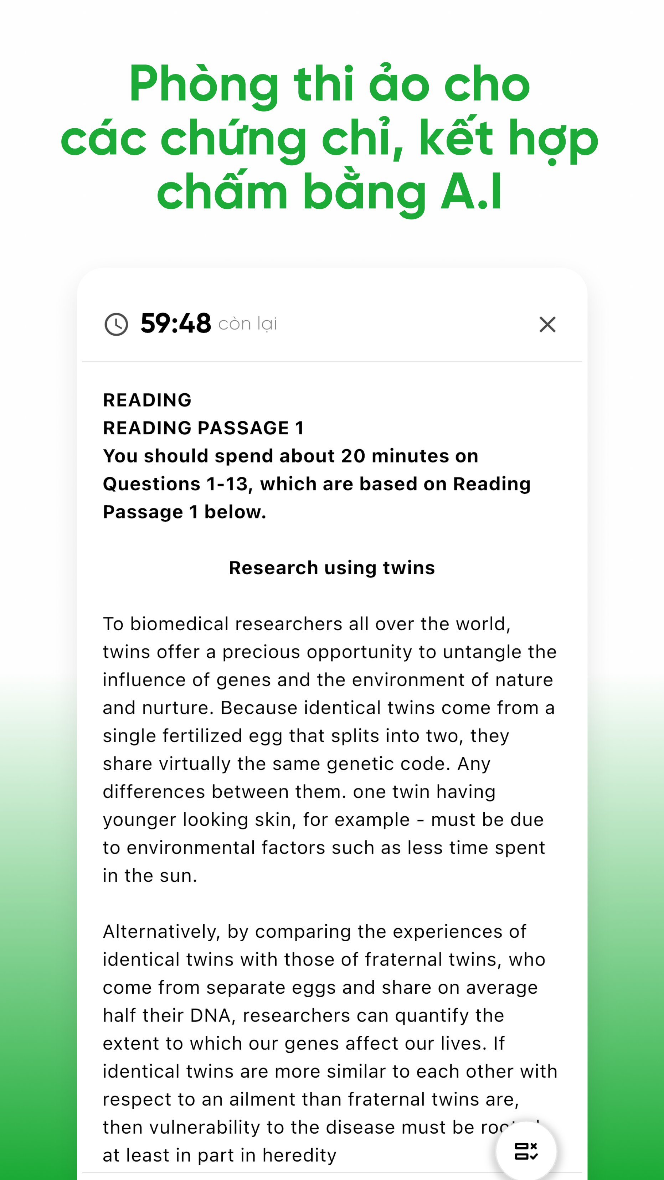The image size is (664, 1180).
Task: Select the READING PASSAGE 1 heading
Action: point(204,428)
